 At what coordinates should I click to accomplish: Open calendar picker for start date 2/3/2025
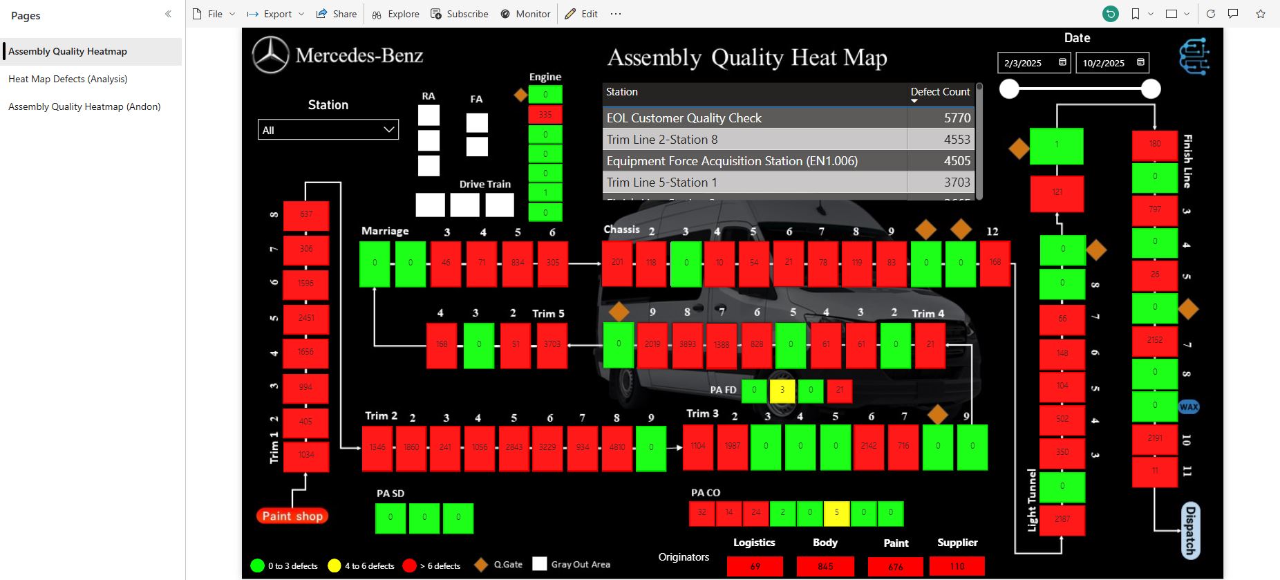1062,63
